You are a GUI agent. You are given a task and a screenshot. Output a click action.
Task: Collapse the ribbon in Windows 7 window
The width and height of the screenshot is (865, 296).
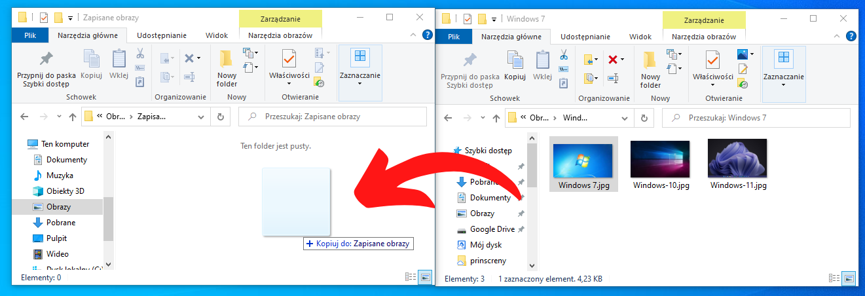(837, 37)
